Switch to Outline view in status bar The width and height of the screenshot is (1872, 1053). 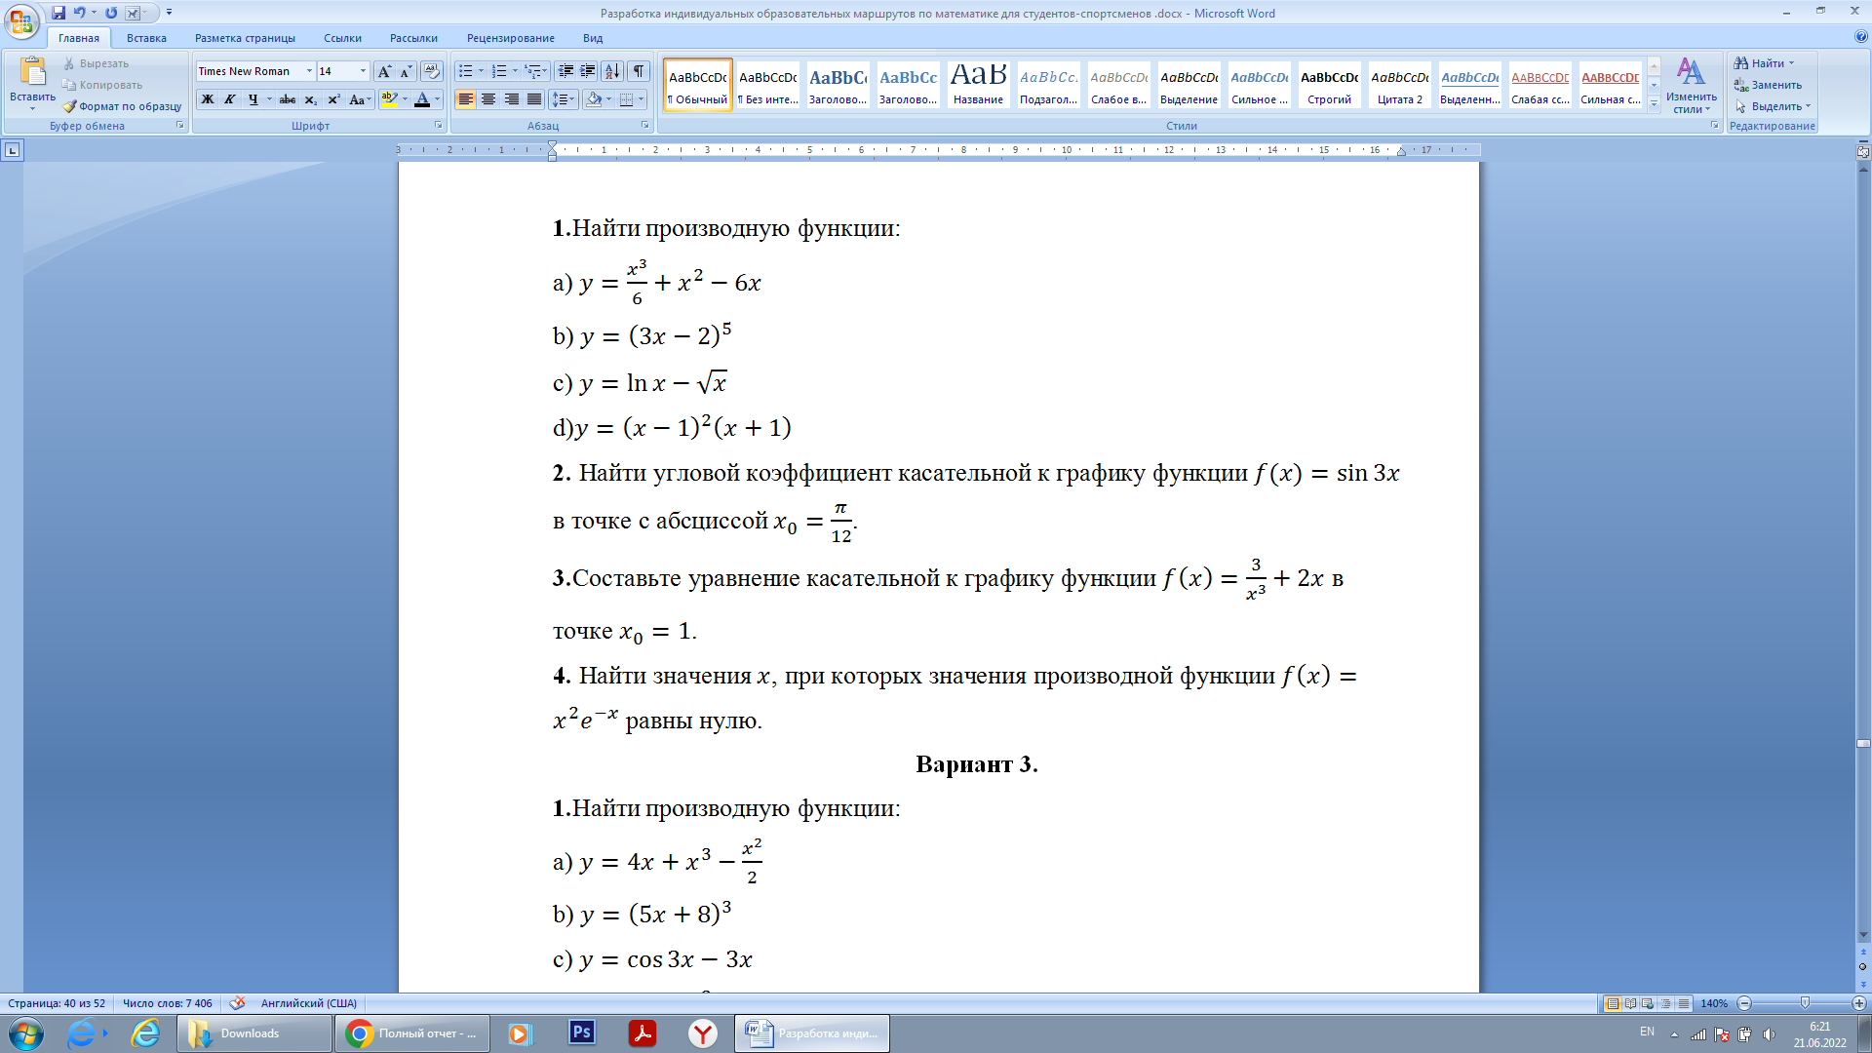pyautogui.click(x=1665, y=1003)
